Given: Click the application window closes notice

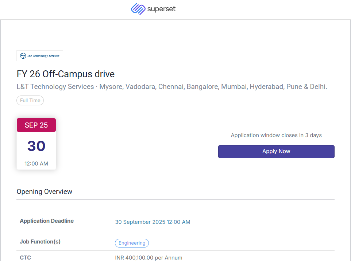Looking at the screenshot, I should coord(276,135).
